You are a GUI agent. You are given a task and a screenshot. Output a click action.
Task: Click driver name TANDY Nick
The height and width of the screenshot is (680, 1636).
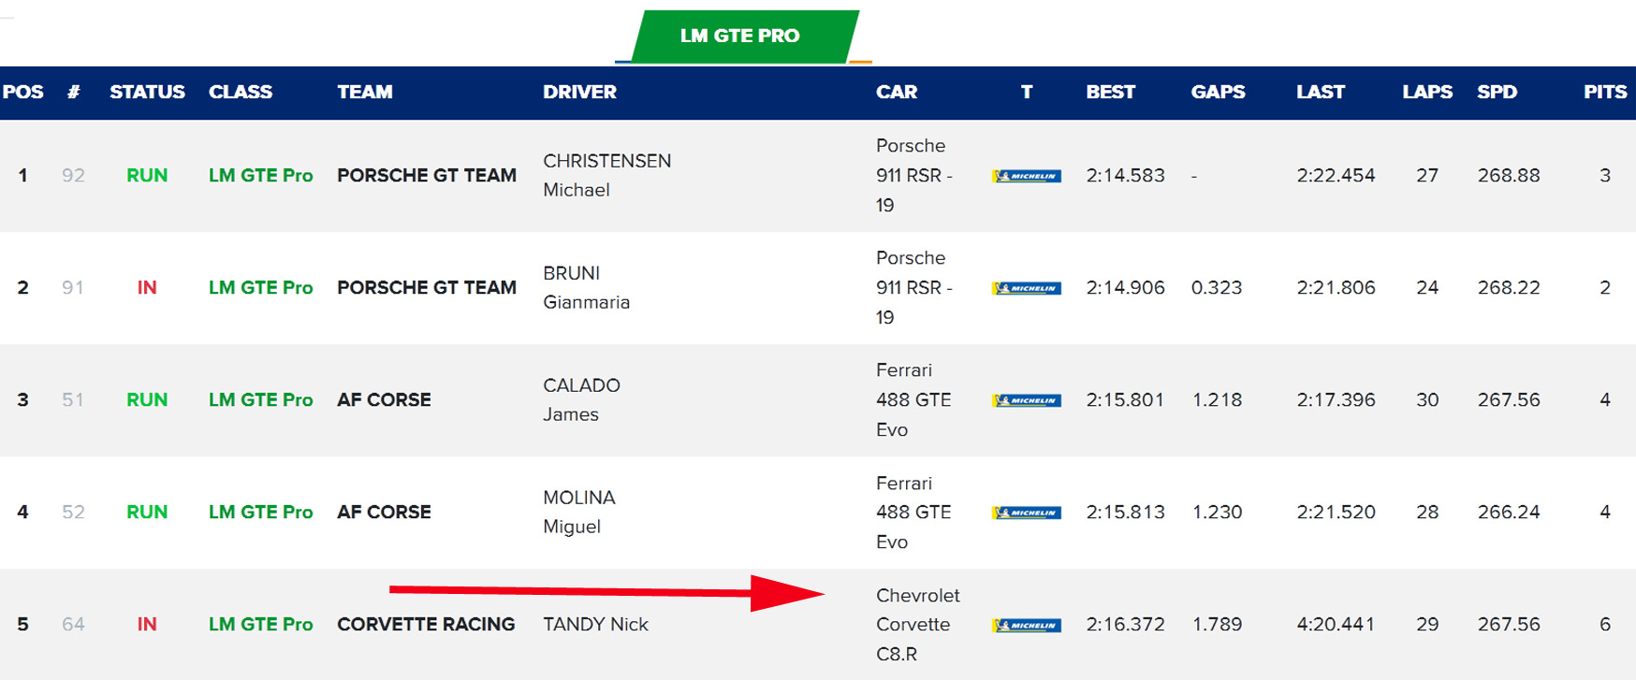tap(595, 625)
